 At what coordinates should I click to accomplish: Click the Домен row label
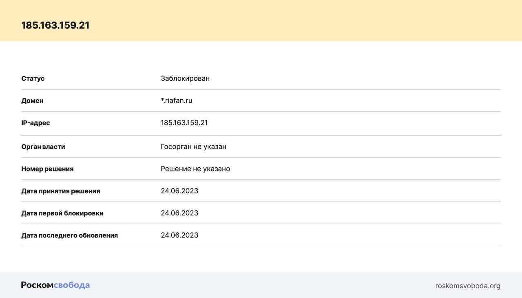pos(32,101)
